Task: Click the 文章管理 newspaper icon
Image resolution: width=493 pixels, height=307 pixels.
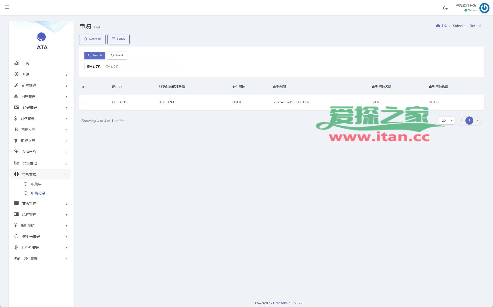Action: pyautogui.click(x=17, y=163)
